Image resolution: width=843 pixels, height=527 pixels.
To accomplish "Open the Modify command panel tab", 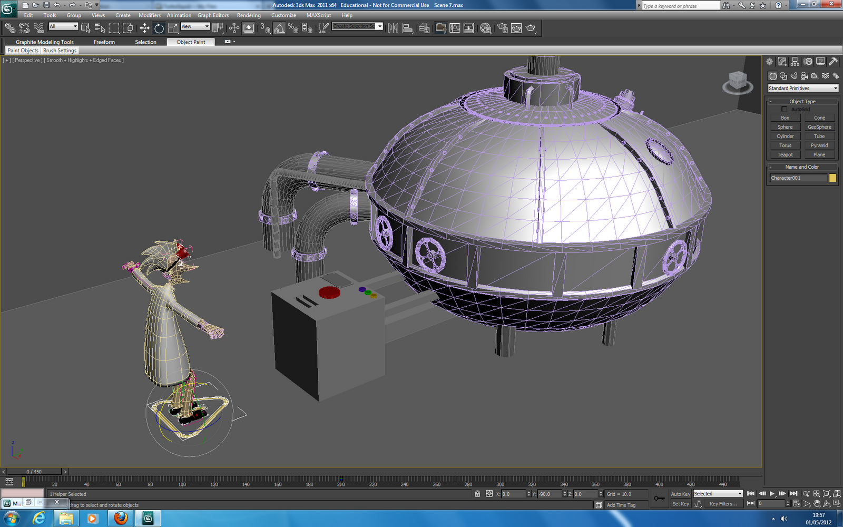I will 782,62.
